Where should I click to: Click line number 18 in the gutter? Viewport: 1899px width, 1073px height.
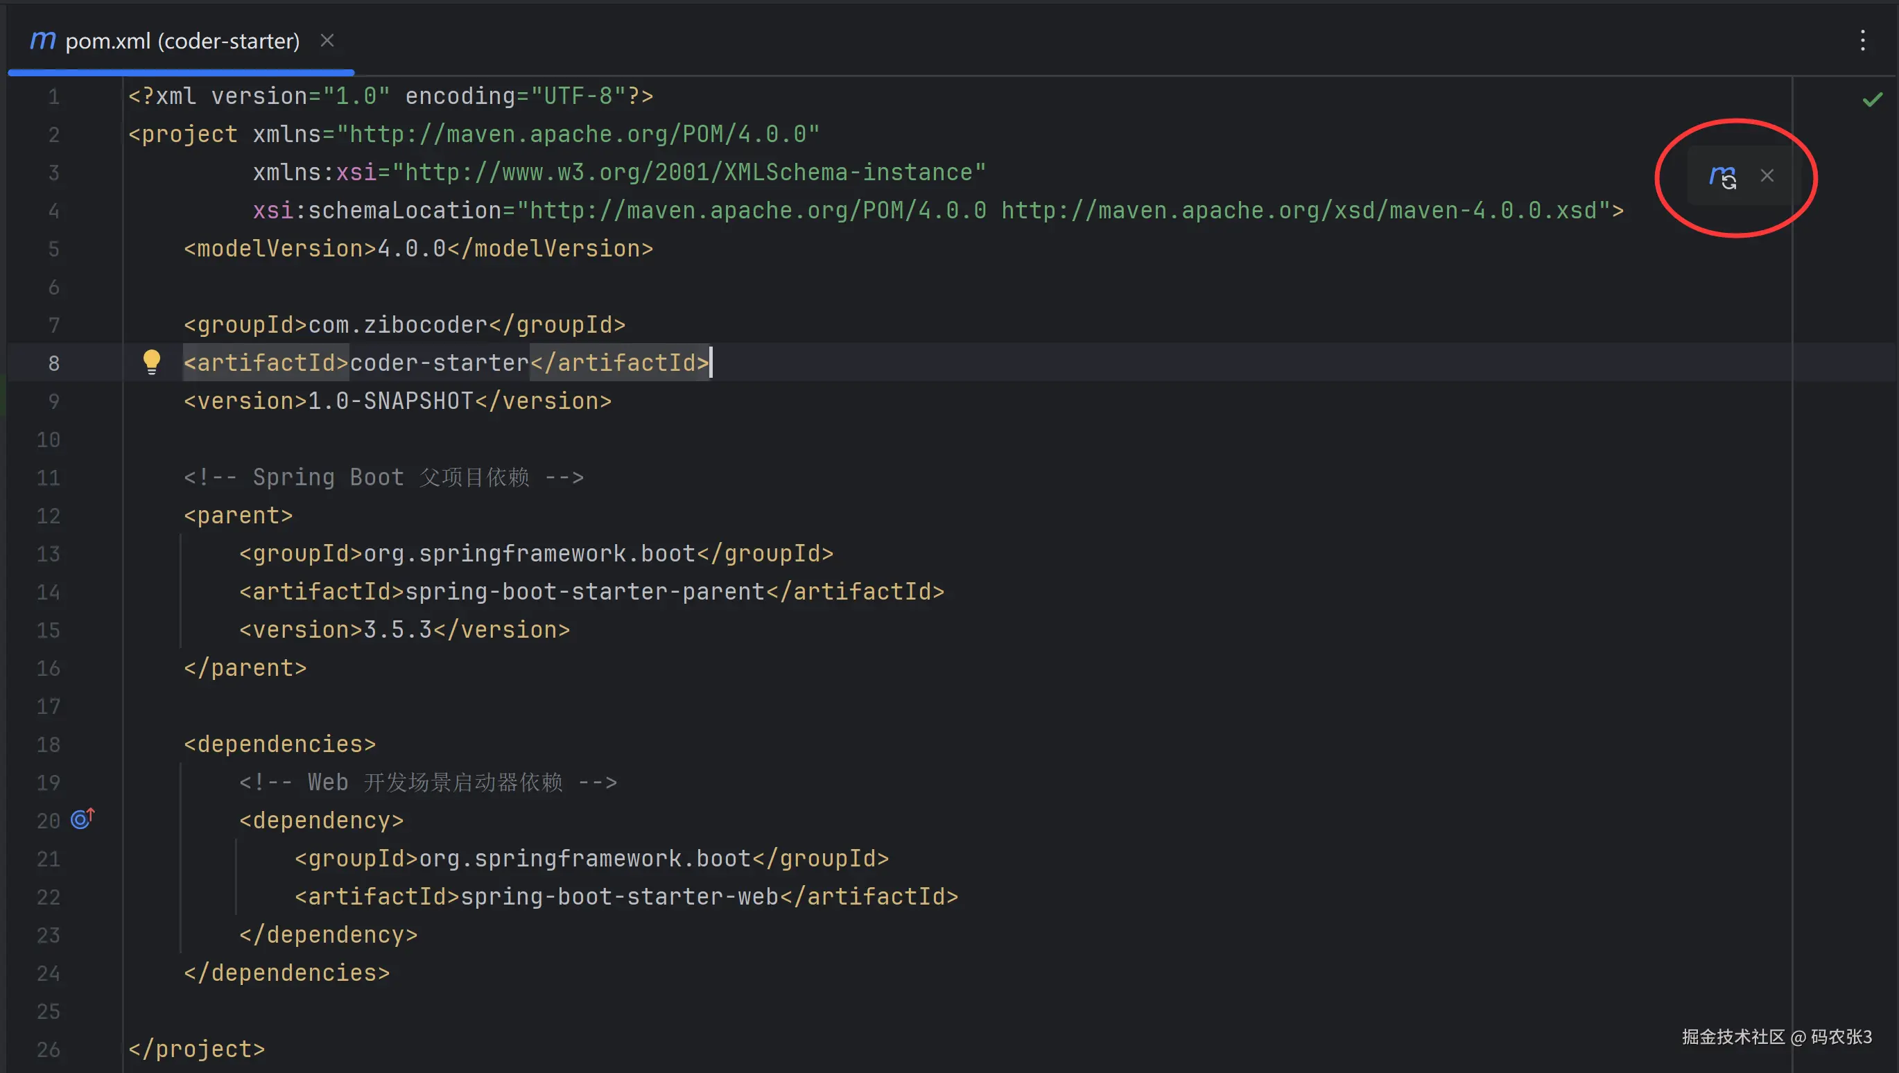pyautogui.click(x=49, y=744)
